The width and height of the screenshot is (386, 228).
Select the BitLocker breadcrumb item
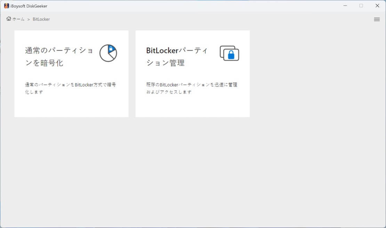point(41,19)
